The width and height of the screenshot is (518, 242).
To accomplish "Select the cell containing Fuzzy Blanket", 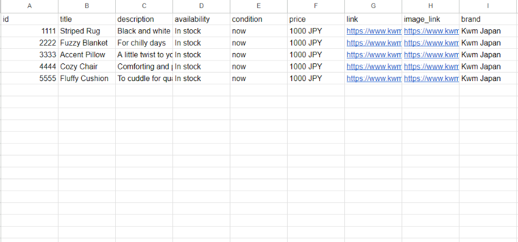I will point(87,43).
